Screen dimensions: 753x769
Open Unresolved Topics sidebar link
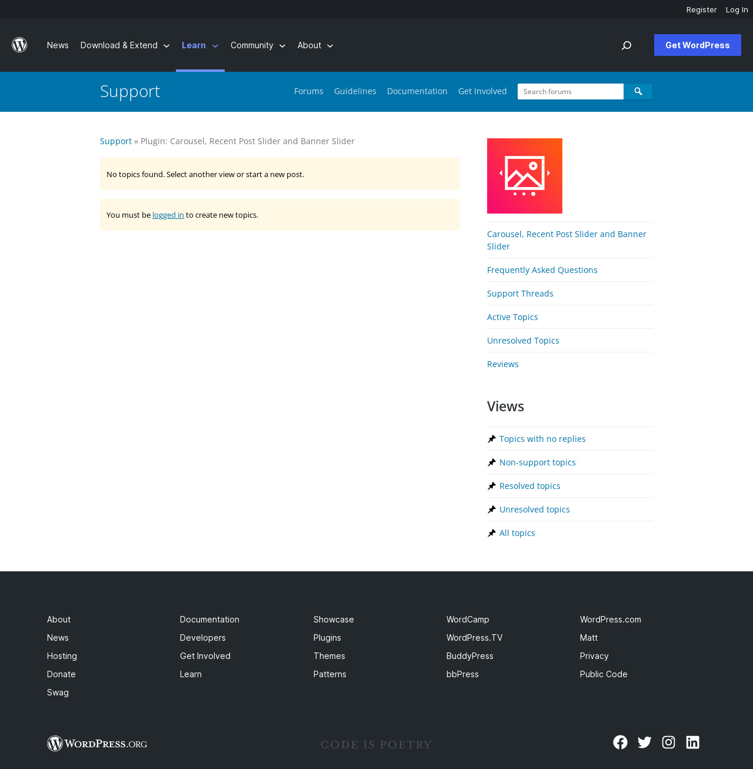coord(523,341)
